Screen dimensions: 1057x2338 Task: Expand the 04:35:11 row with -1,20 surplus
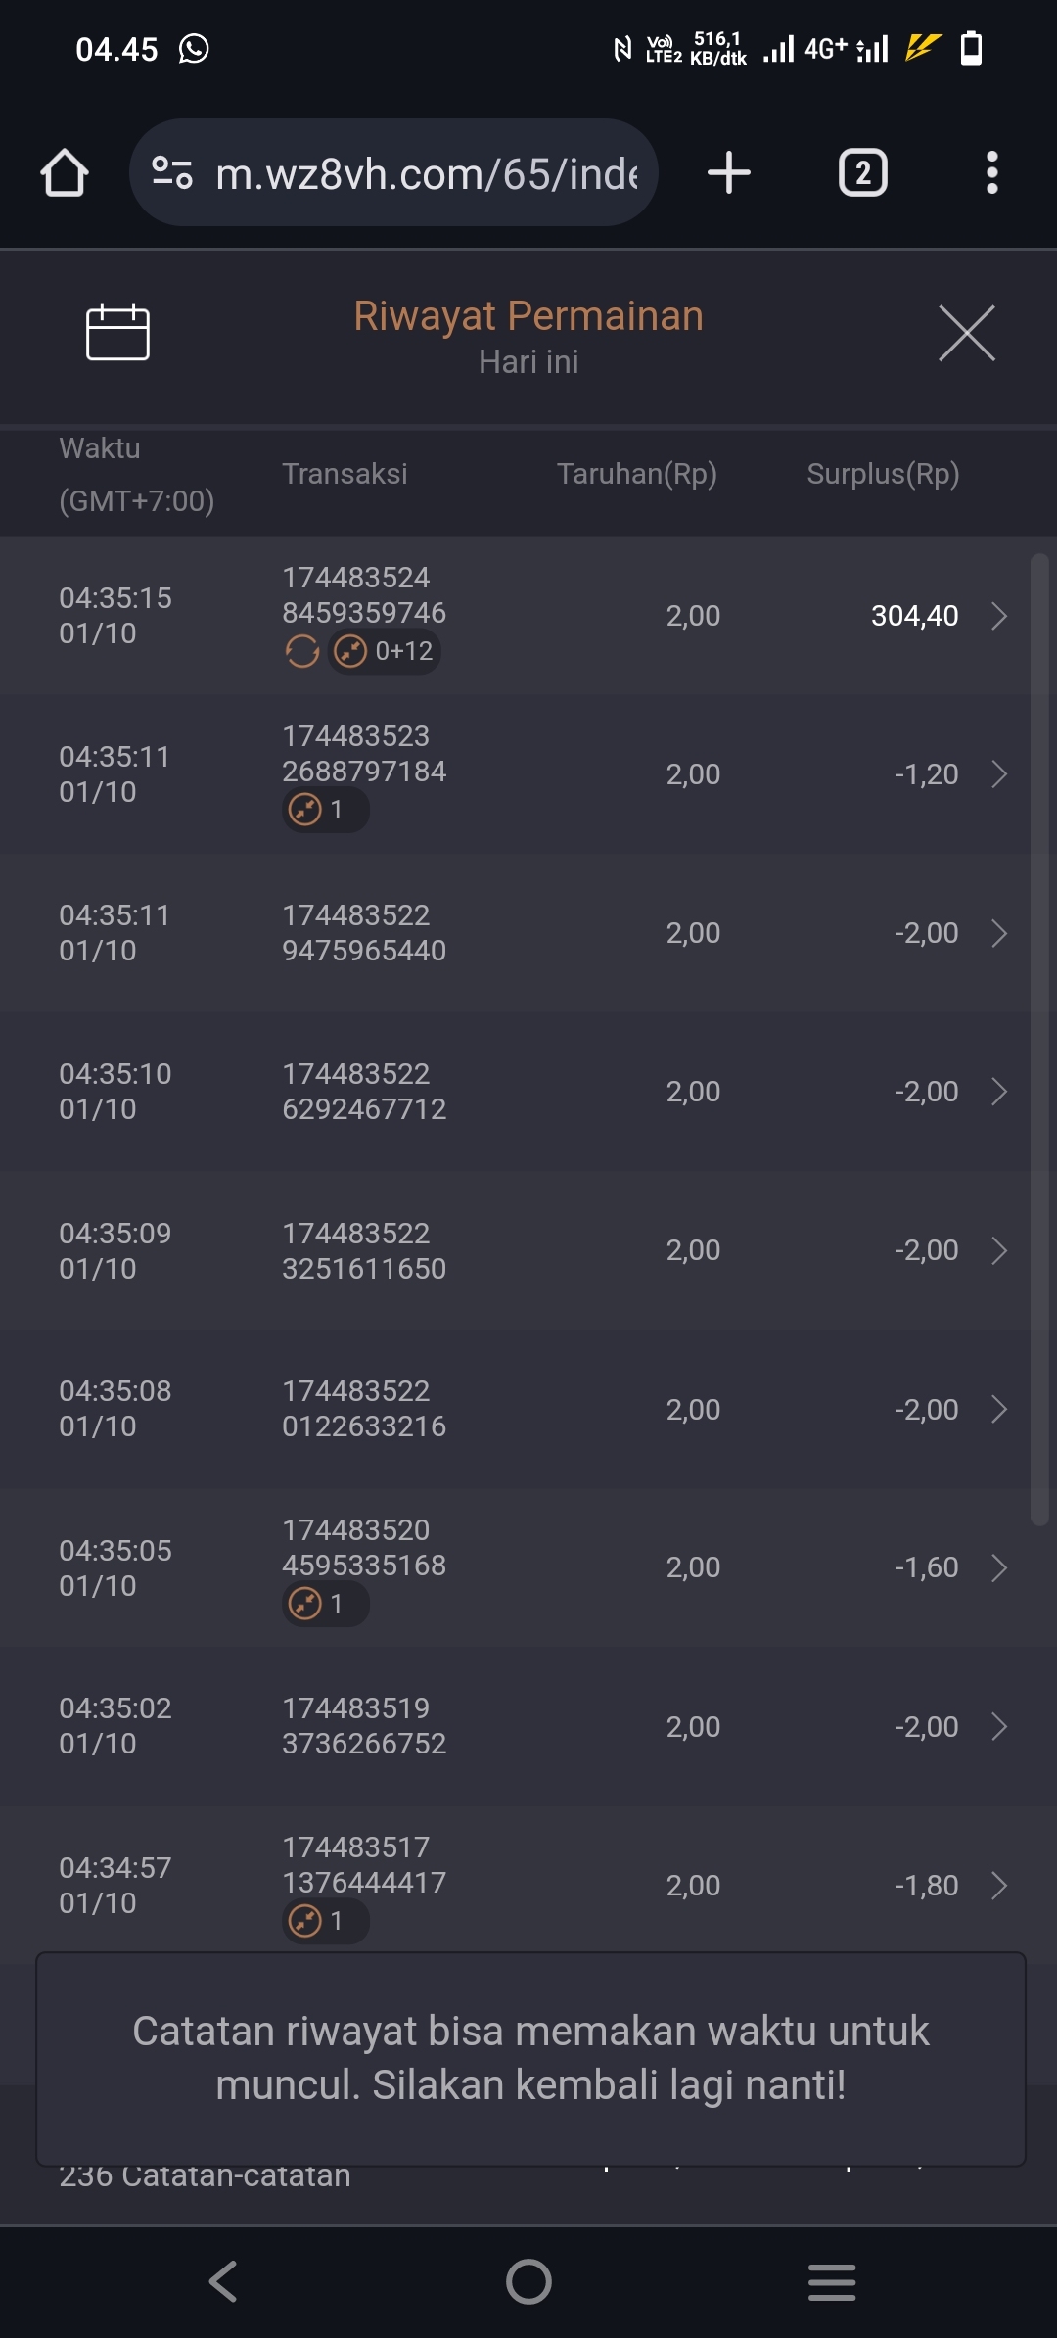[998, 774]
